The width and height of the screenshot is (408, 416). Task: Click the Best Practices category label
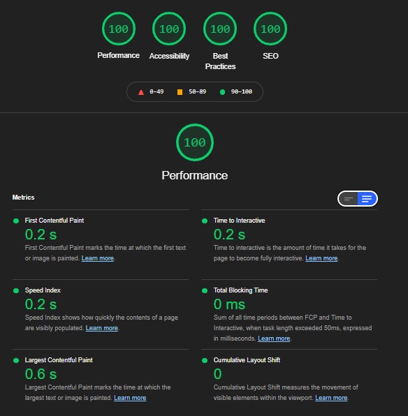tap(220, 61)
